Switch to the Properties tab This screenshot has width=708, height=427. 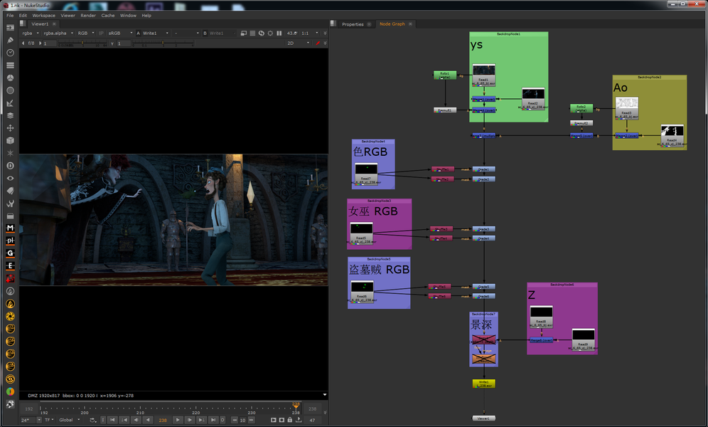(353, 24)
